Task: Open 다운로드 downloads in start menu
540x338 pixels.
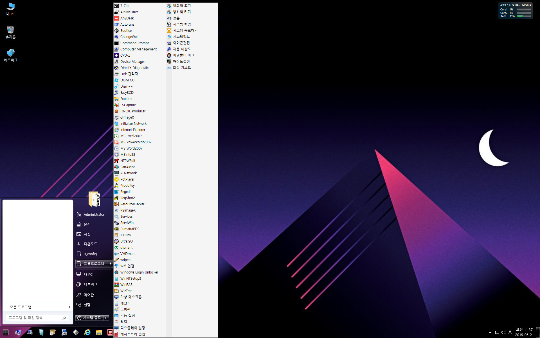Action: click(x=94, y=244)
